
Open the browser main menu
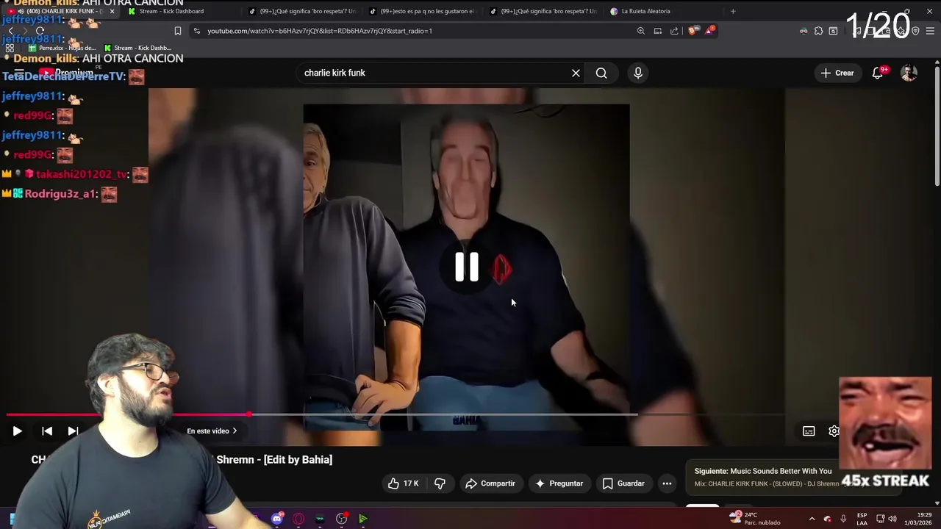930,31
